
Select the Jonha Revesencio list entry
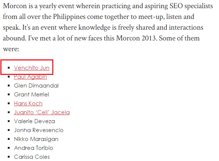click(x=39, y=130)
